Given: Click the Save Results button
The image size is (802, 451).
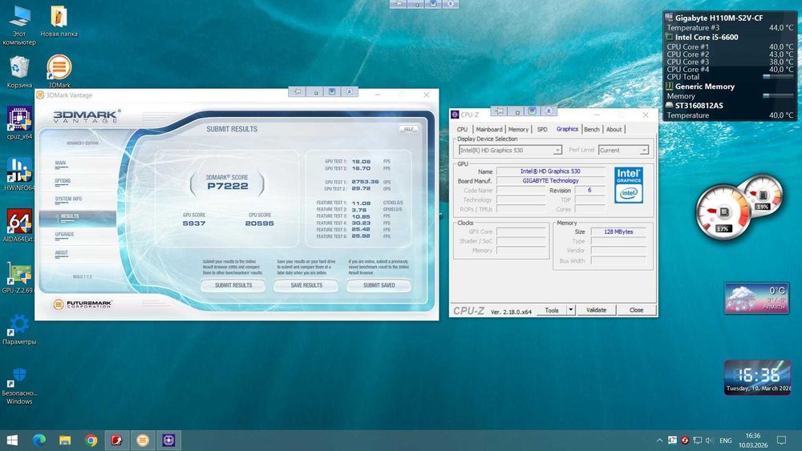Looking at the screenshot, I should point(306,285).
